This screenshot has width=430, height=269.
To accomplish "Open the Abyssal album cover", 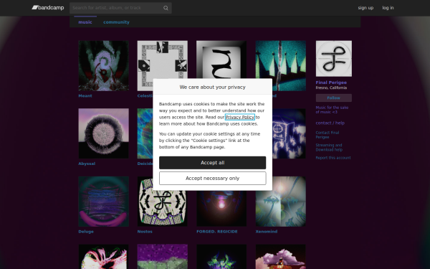I will click(x=103, y=133).
